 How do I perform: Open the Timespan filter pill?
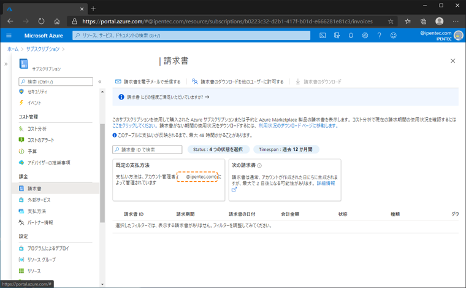click(x=286, y=149)
